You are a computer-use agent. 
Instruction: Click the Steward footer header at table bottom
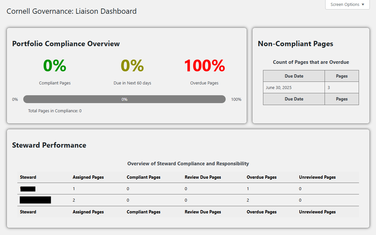coord(28,212)
